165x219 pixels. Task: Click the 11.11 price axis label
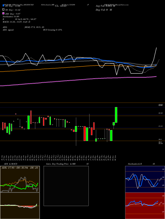[160, 126]
